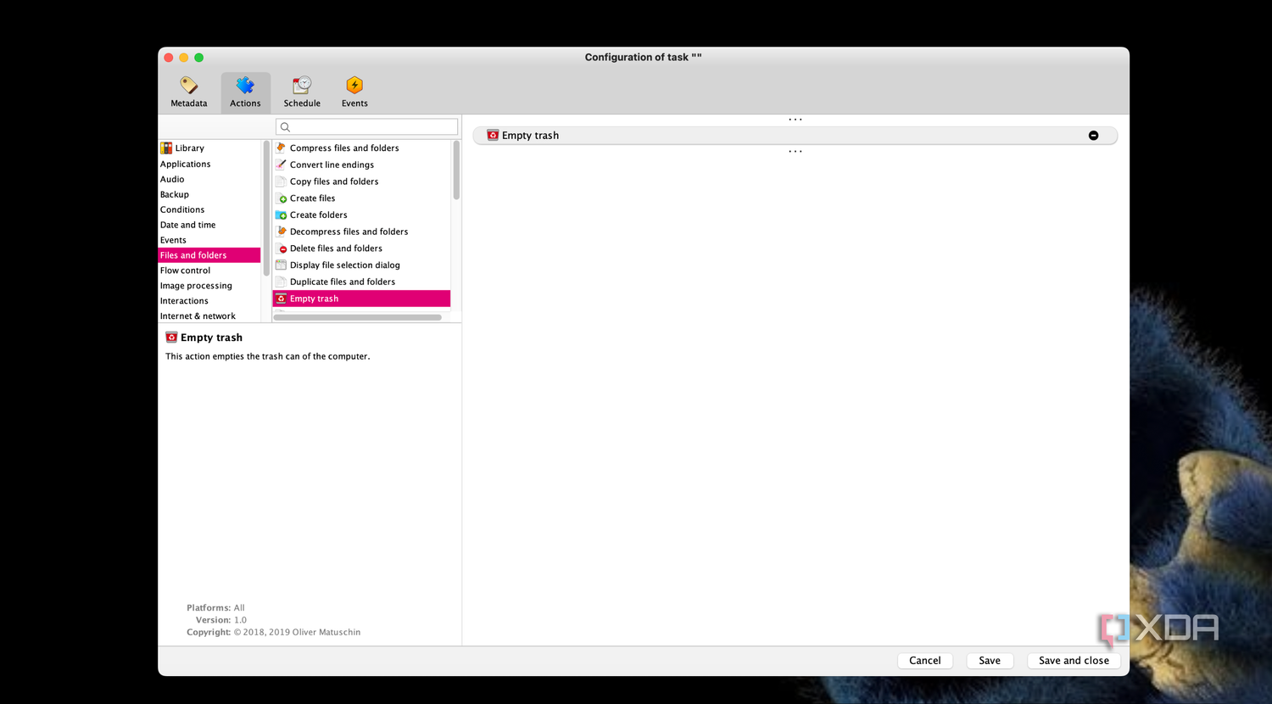This screenshot has height=704, width=1272.
Task: Select Create folders text
Action: tap(319, 215)
